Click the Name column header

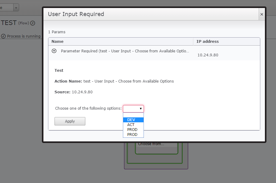[121, 42]
